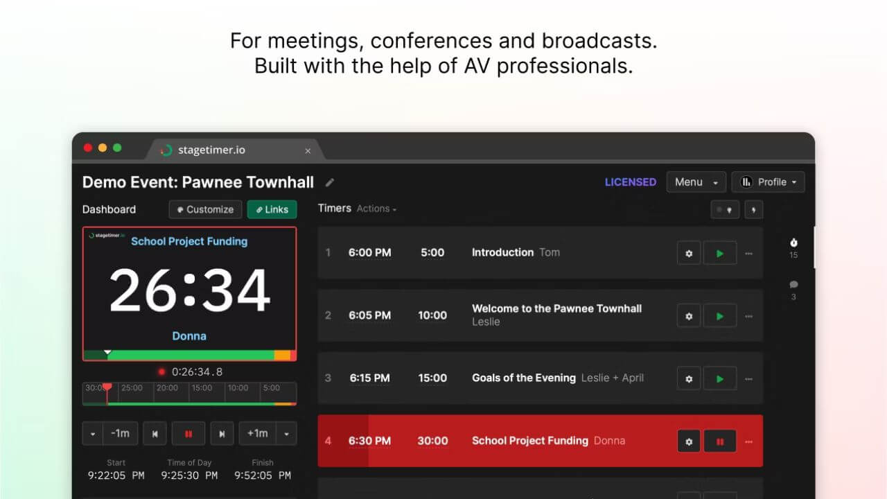The width and height of the screenshot is (887, 499).
Task: Open settings gear for School Project Funding
Action: tap(688, 441)
